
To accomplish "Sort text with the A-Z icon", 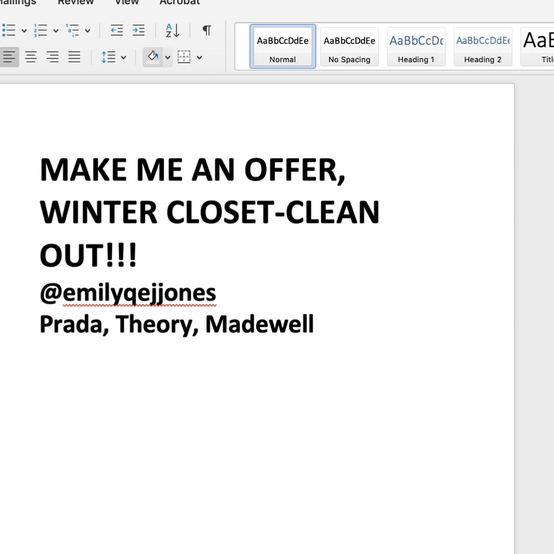I will [173, 30].
